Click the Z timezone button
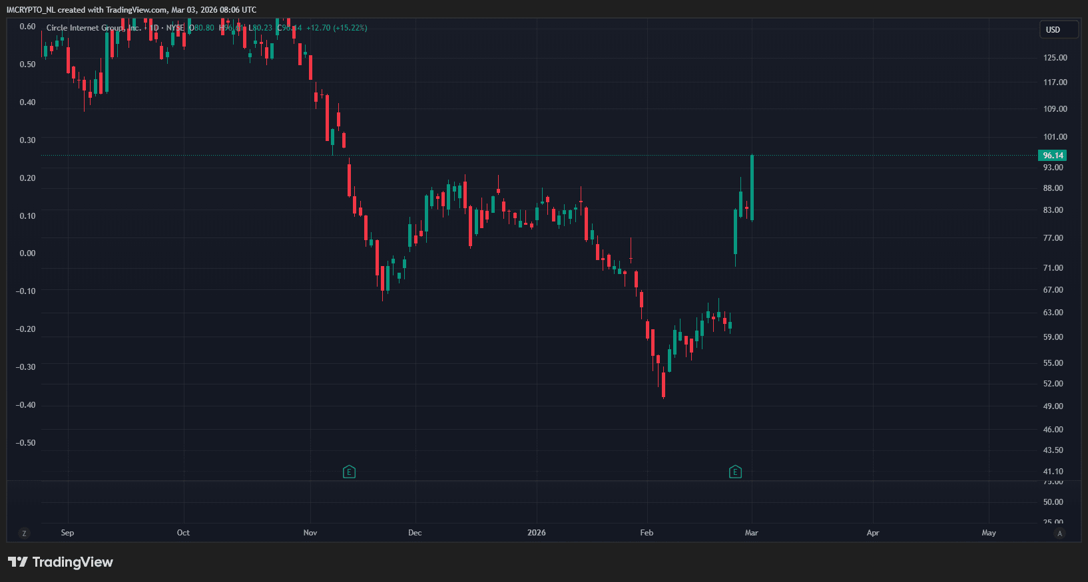Image resolution: width=1088 pixels, height=582 pixels. pyautogui.click(x=25, y=533)
